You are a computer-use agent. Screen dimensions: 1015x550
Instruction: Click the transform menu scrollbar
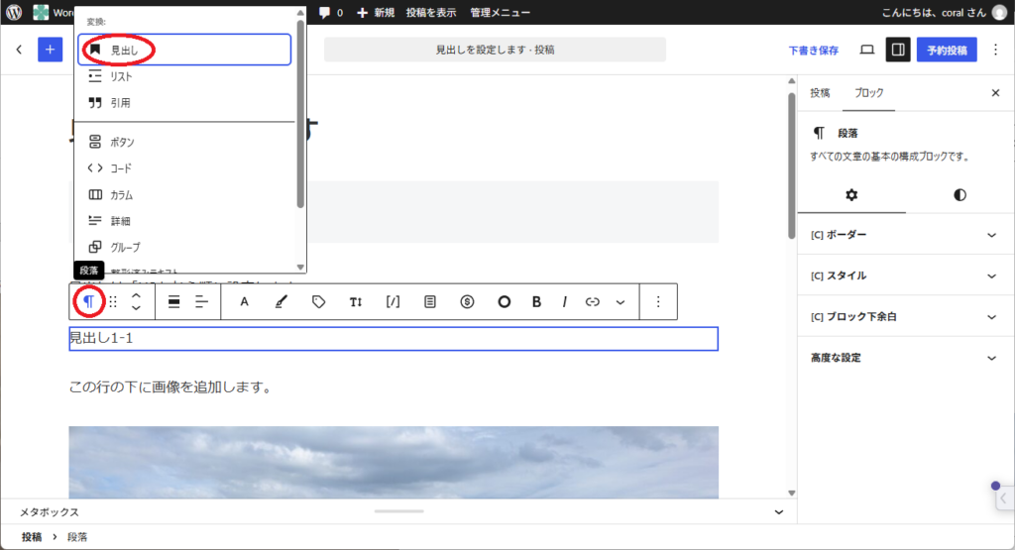pos(300,114)
